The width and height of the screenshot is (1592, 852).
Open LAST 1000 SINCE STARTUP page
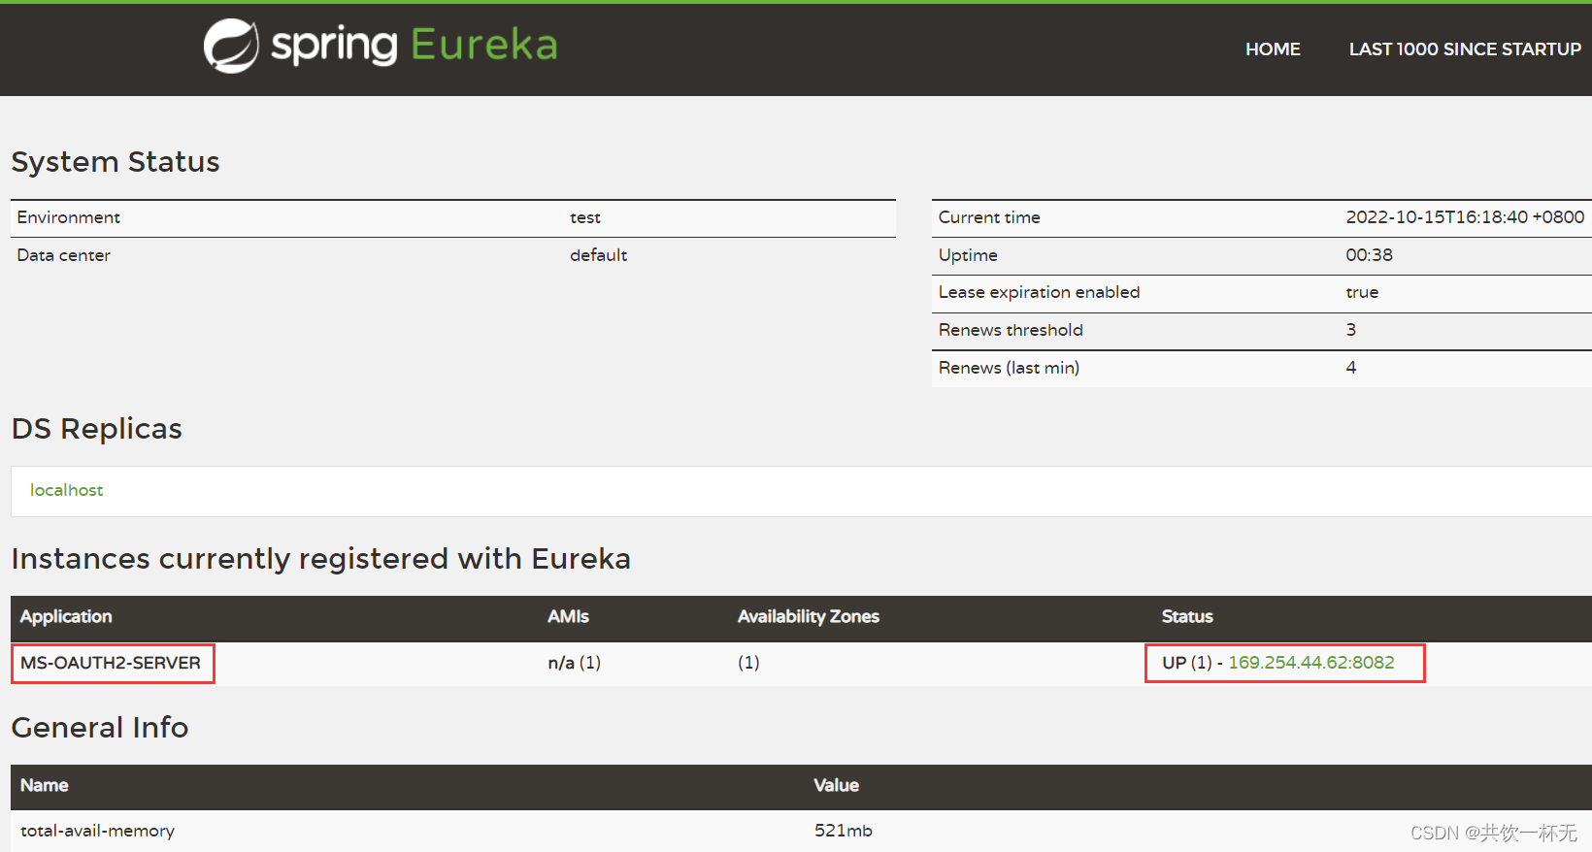[x=1465, y=49]
